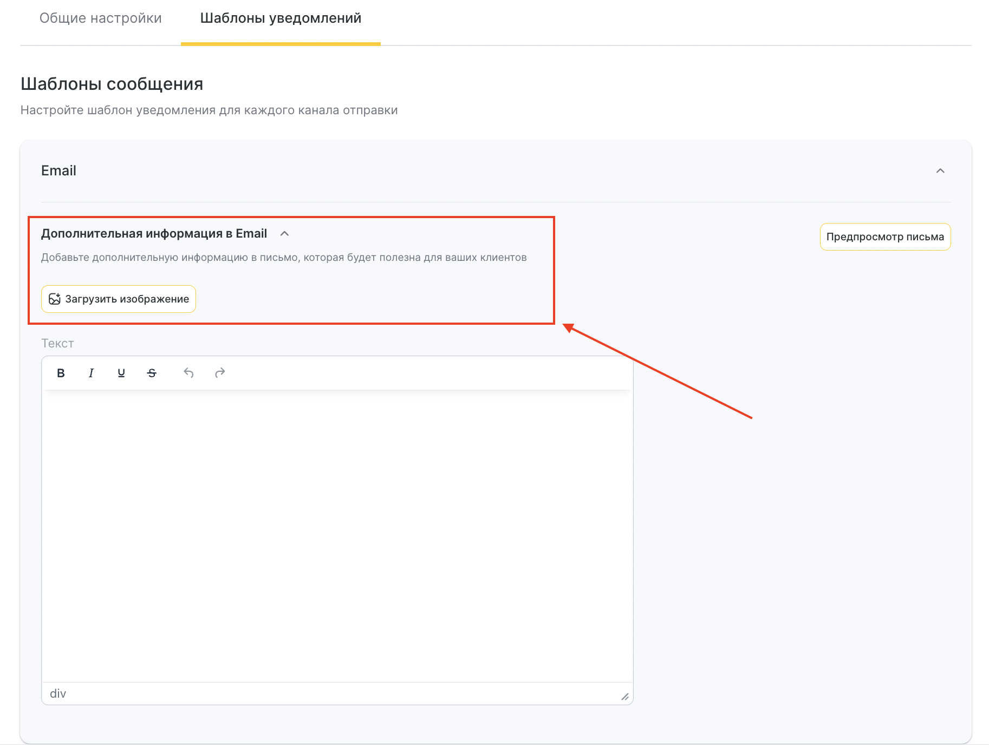The image size is (989, 748).
Task: Apply italic formatting in the editor toolbar
Action: [x=91, y=373]
